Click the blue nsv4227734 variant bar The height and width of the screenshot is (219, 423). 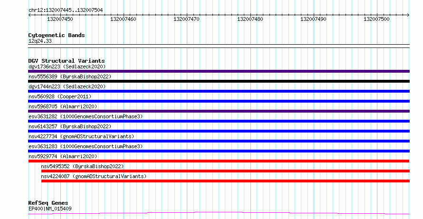219,141
